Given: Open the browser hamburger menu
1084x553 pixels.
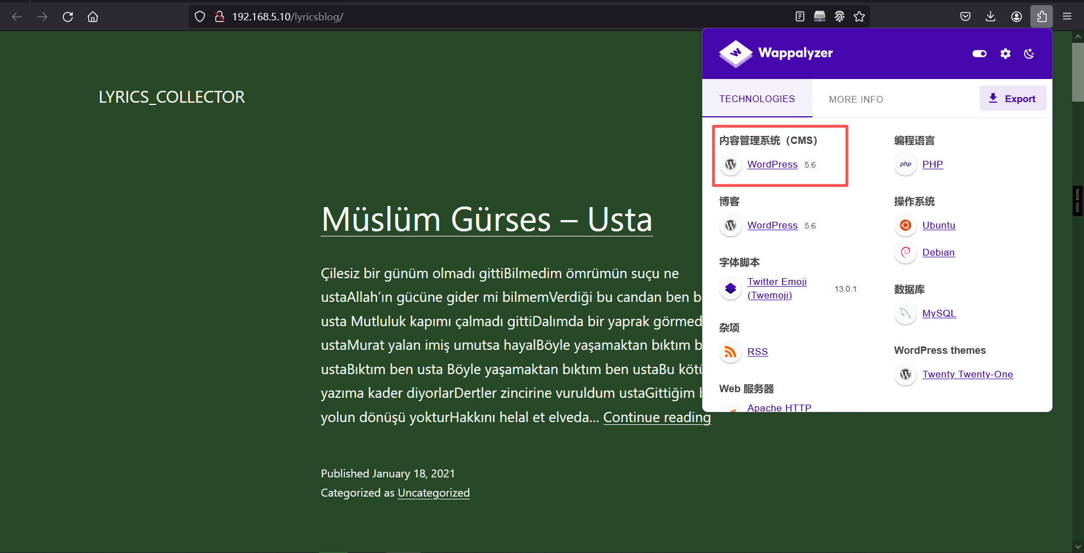Looking at the screenshot, I should 1067,17.
